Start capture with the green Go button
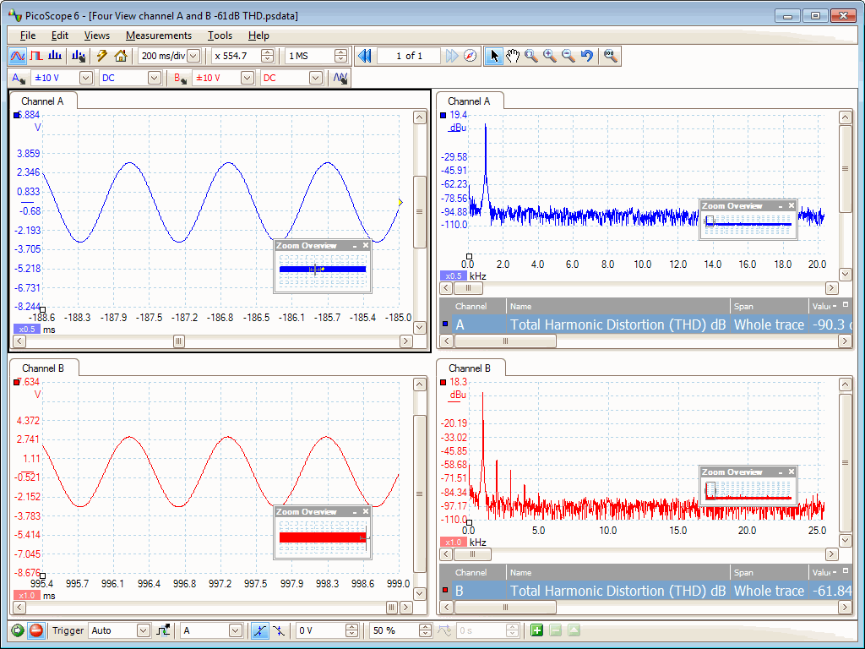Image resolution: width=865 pixels, height=649 pixels. pos(18,630)
